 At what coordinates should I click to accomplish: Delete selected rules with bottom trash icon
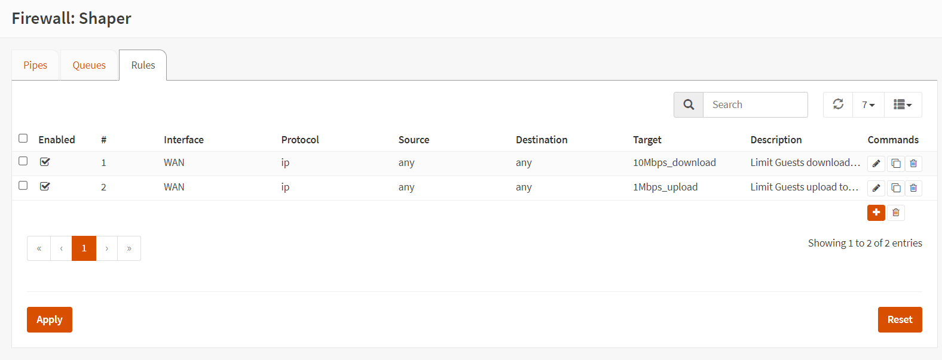(895, 213)
